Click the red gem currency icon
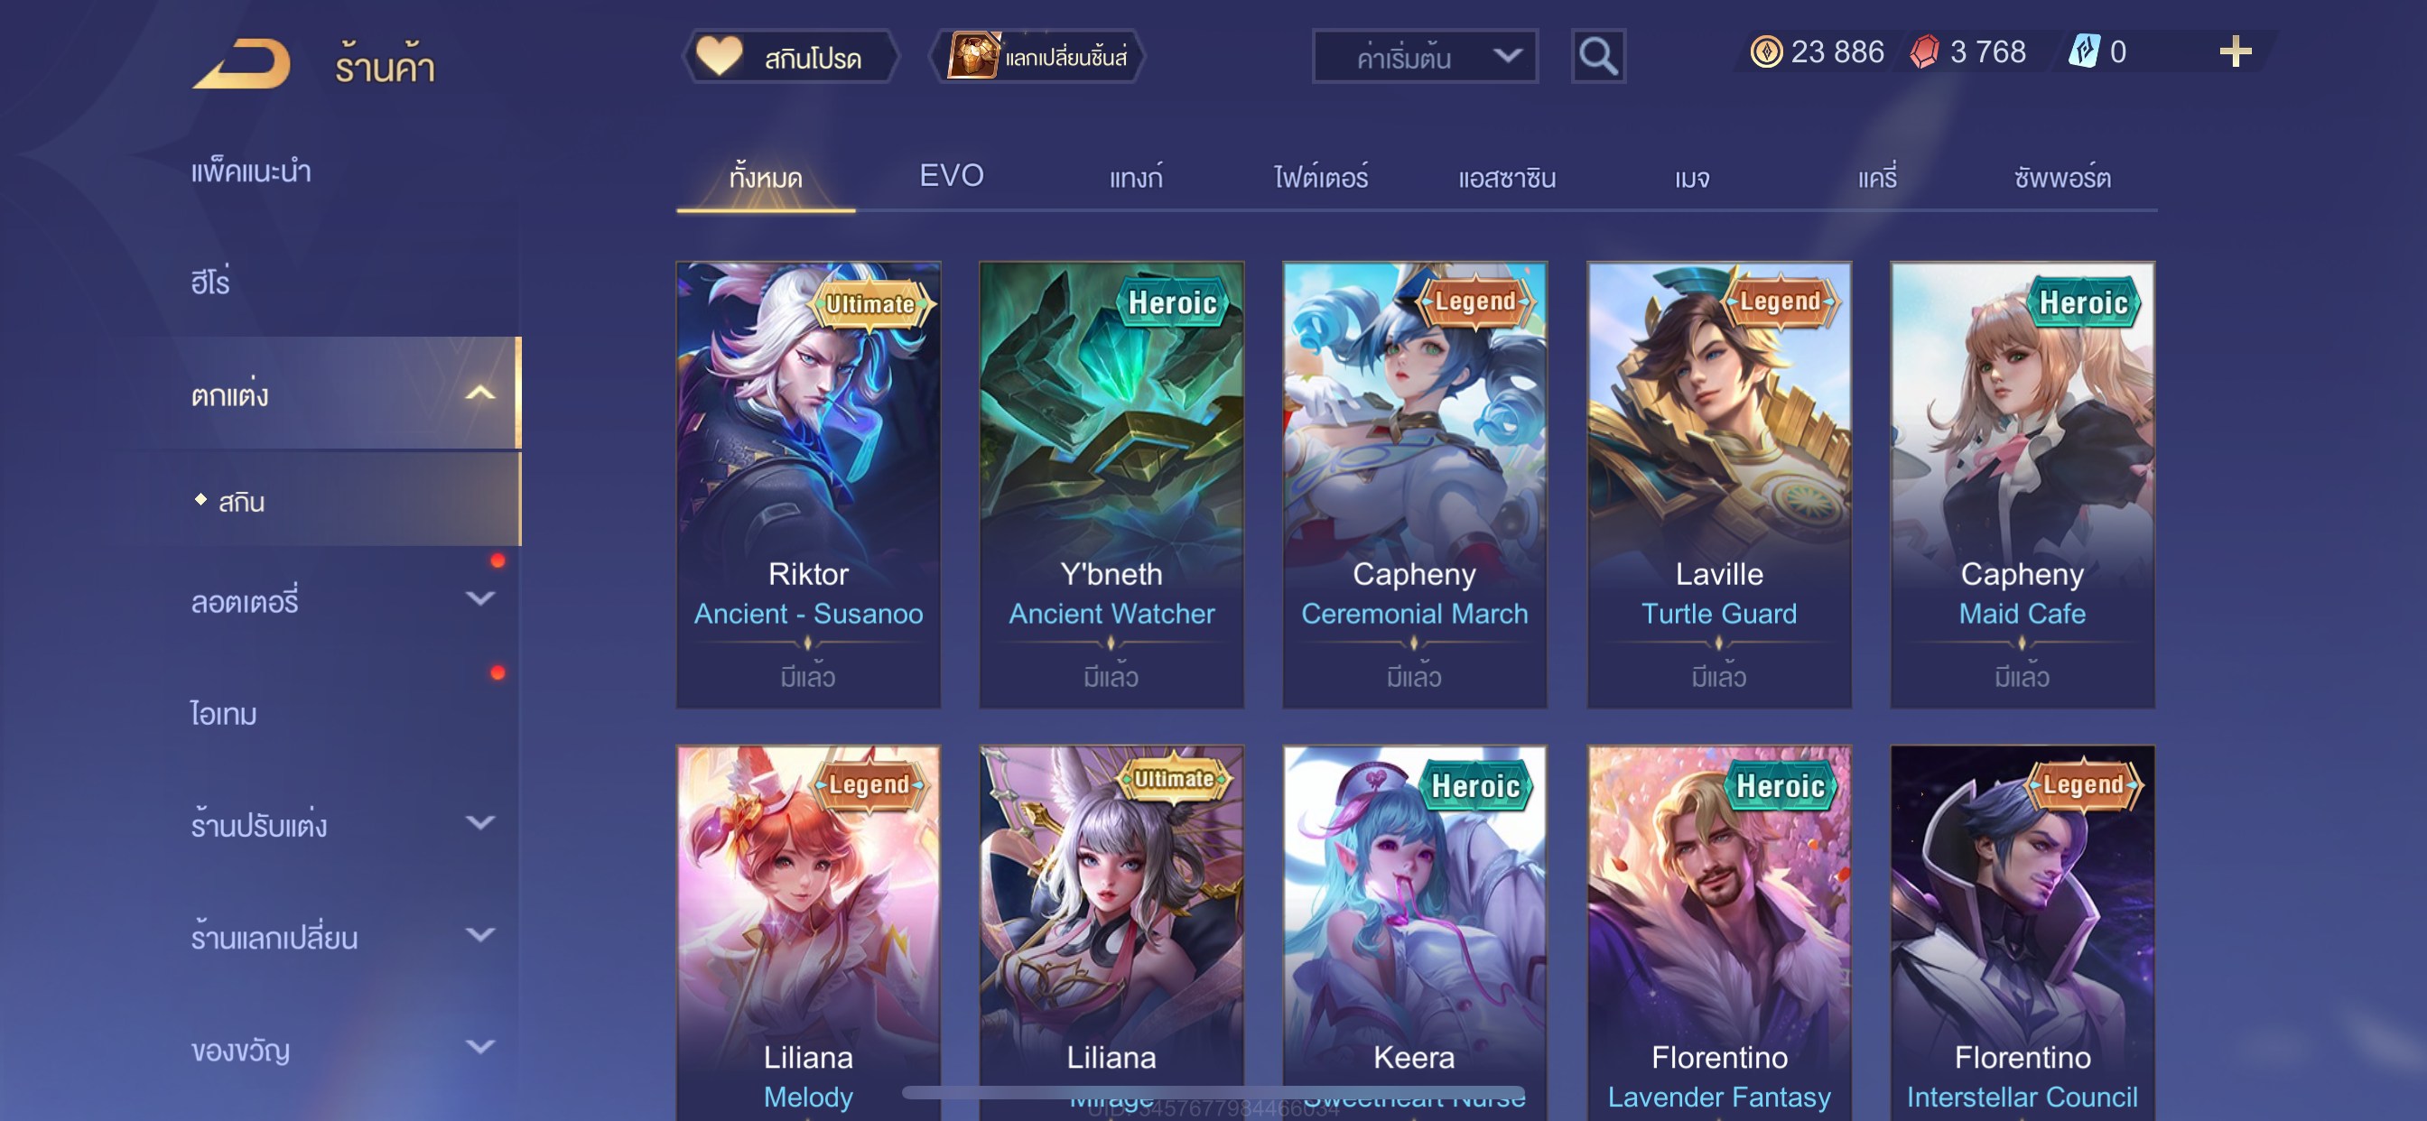2427x1121 pixels. 1924,51
